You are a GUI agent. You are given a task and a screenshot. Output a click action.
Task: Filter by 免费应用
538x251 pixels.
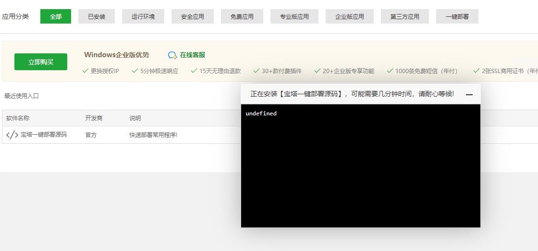242,16
